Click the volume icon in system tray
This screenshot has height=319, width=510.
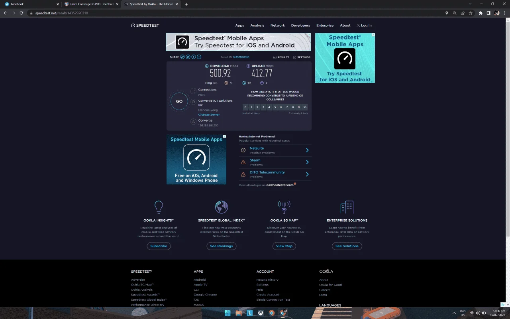[478, 313]
